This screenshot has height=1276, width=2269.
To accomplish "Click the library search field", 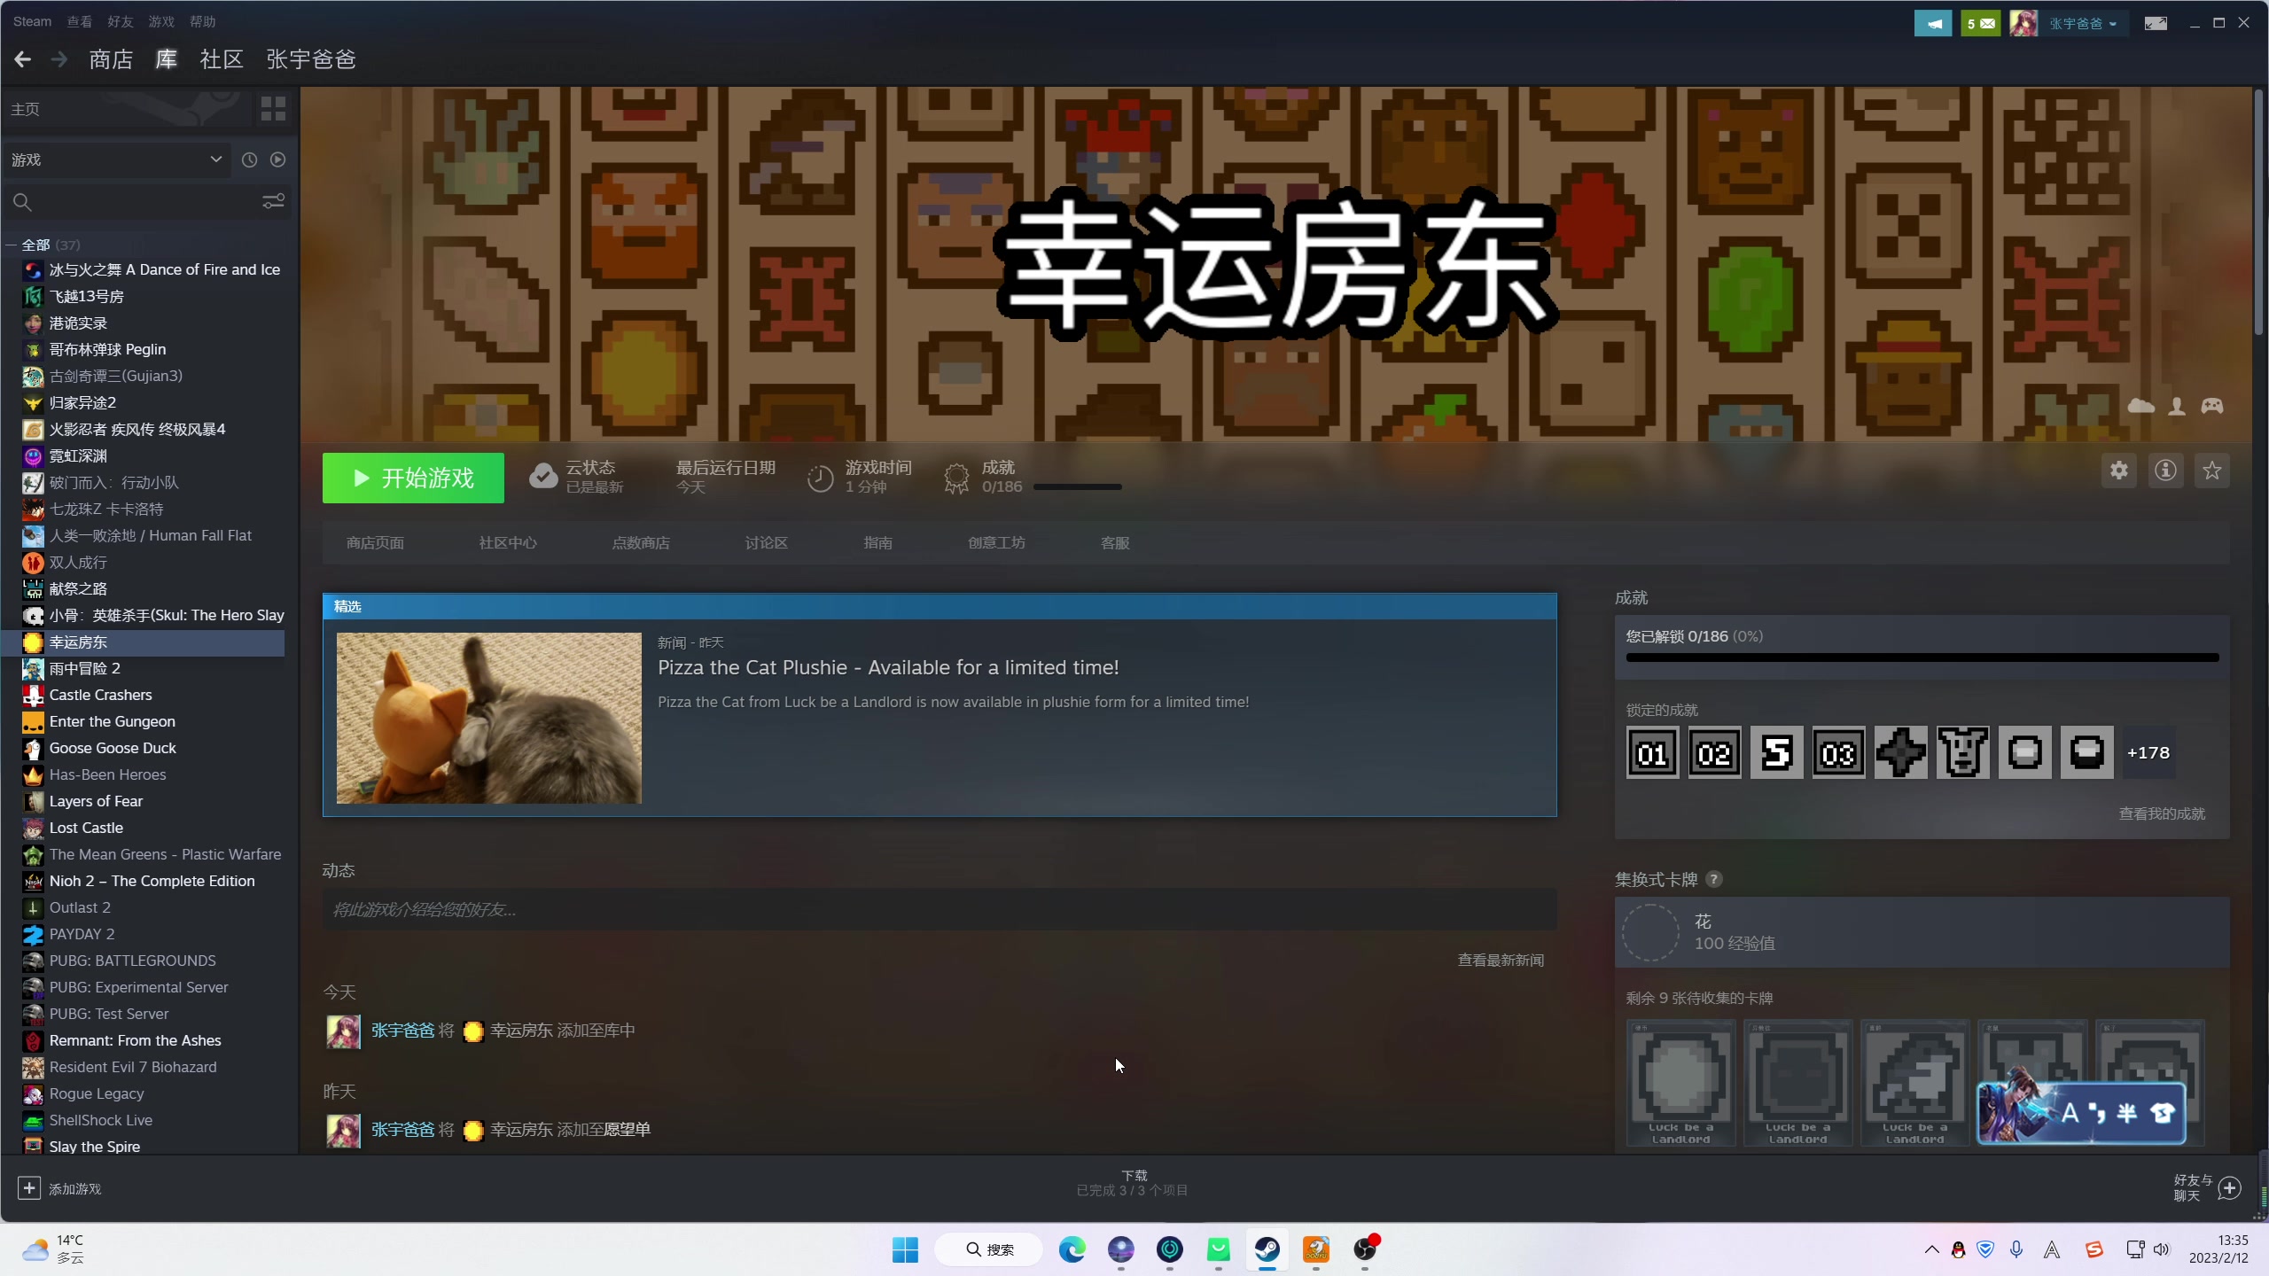I will 133,202.
